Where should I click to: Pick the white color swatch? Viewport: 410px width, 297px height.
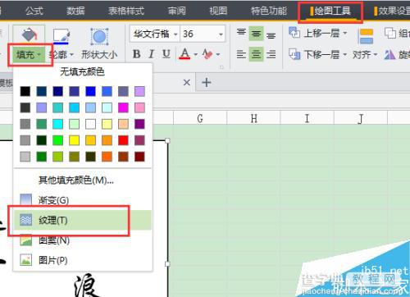pos(90,124)
